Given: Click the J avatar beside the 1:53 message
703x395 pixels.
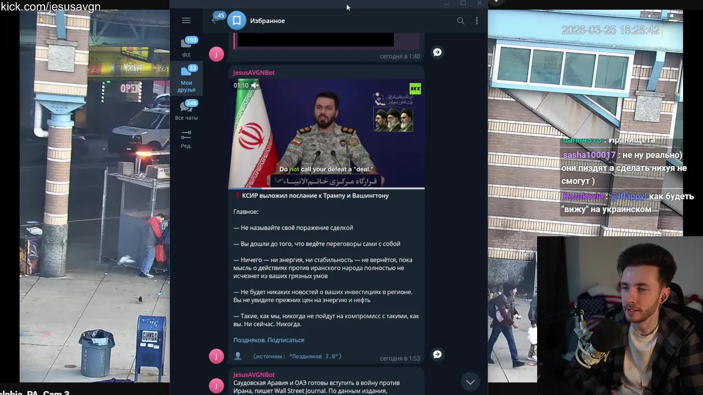Looking at the screenshot, I should tap(216, 356).
